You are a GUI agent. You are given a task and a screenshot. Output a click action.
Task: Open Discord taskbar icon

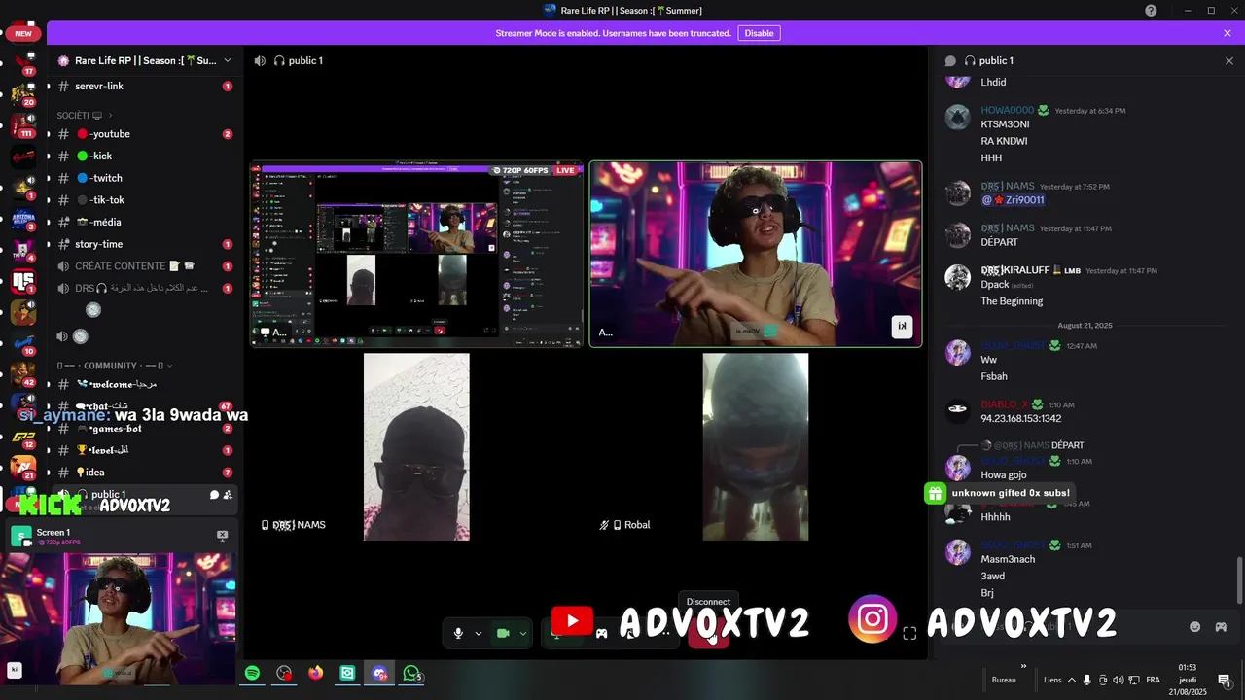click(x=380, y=673)
